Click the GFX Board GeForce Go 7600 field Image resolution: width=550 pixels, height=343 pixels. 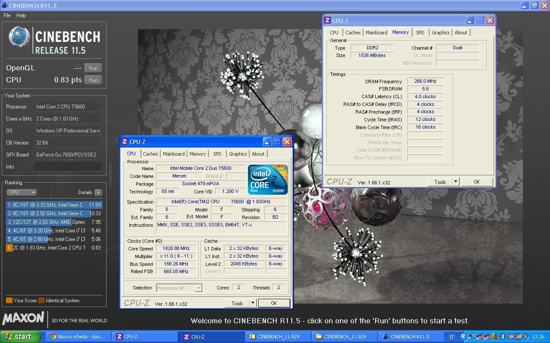pos(68,155)
